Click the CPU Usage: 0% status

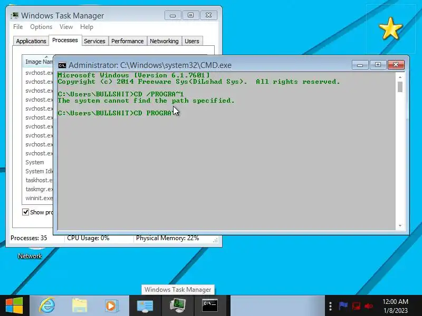[88, 238]
